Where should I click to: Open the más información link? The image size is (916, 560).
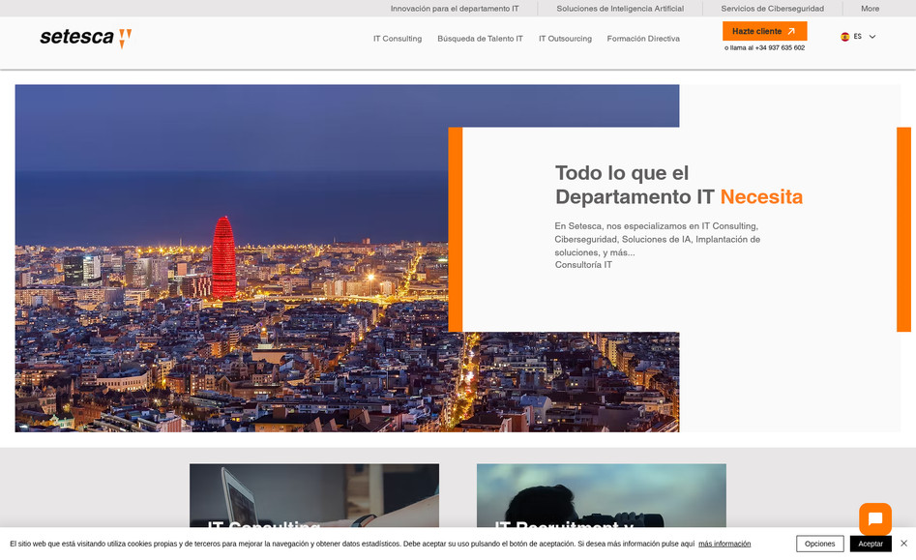[724, 544]
